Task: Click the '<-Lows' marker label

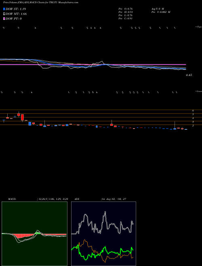Action: click(199, 91)
